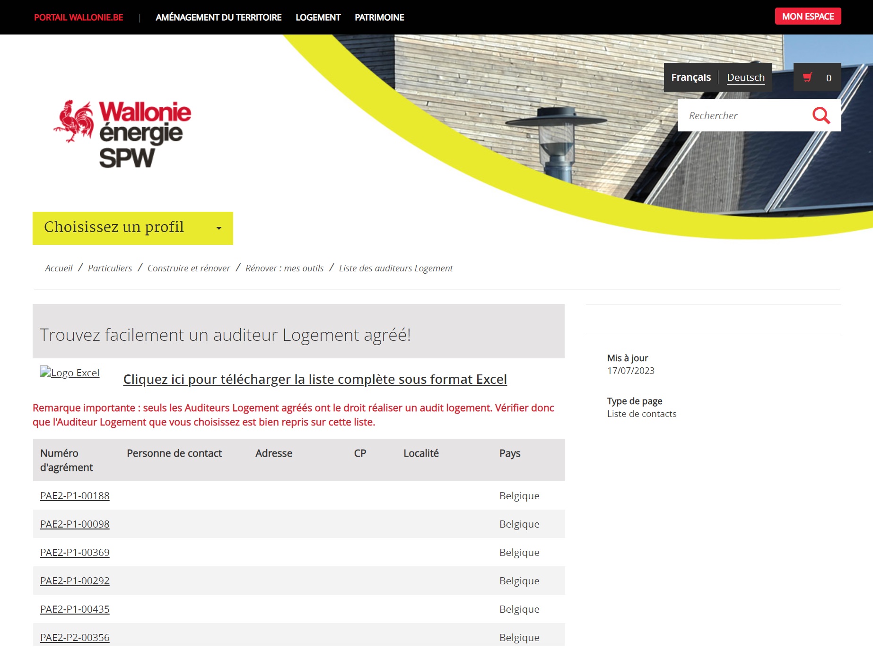873x659 pixels.
Task: Open auditor PAE2-P1-00435
Action: [x=75, y=609]
